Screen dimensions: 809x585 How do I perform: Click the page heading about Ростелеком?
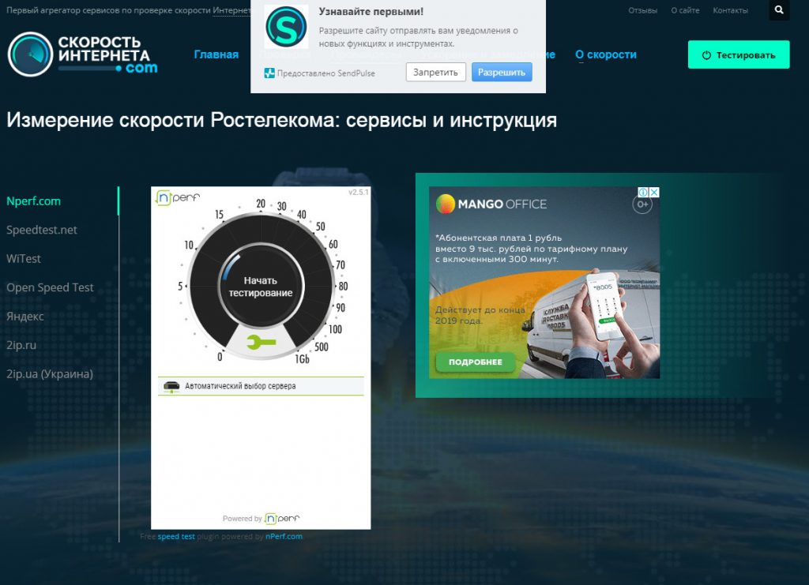(x=282, y=120)
